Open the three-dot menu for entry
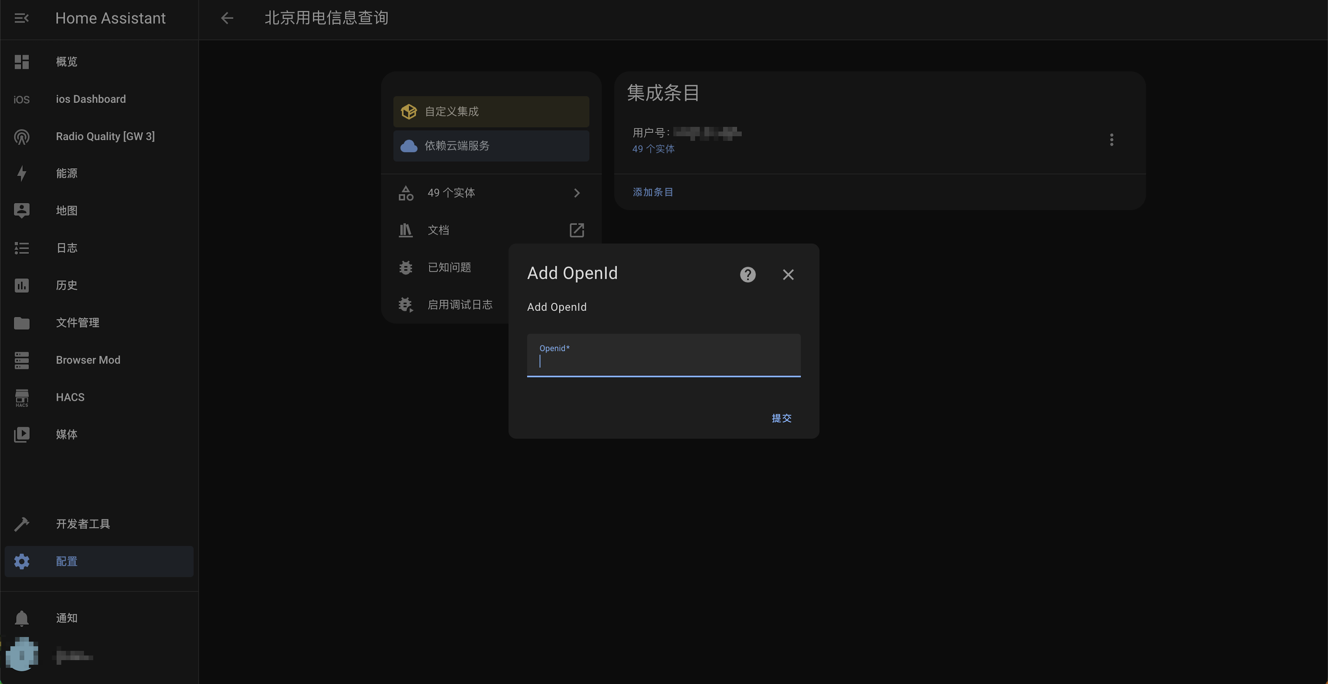This screenshot has height=684, width=1328. click(1112, 140)
